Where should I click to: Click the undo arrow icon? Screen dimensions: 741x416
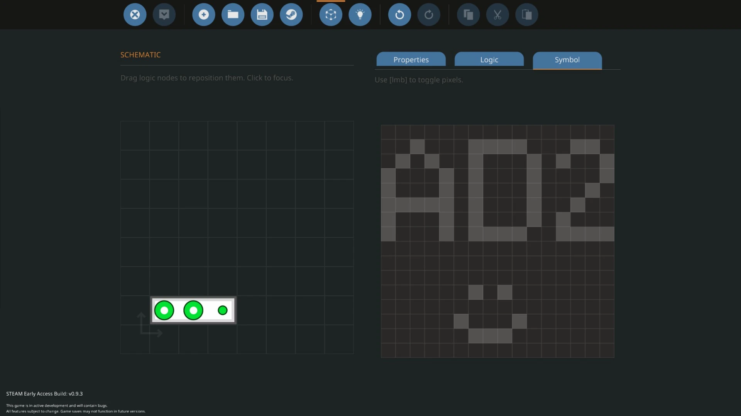pyautogui.click(x=399, y=15)
